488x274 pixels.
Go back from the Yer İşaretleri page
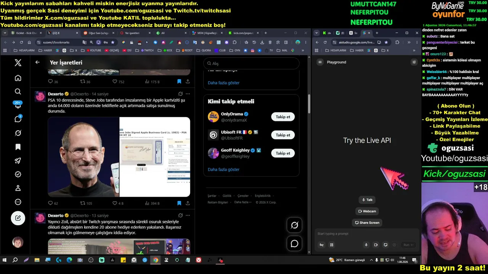point(37,62)
